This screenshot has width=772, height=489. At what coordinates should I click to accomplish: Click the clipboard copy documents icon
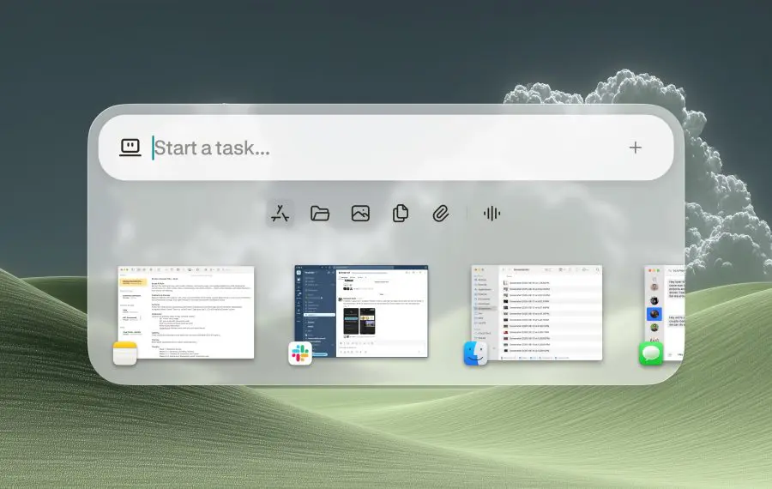(400, 214)
